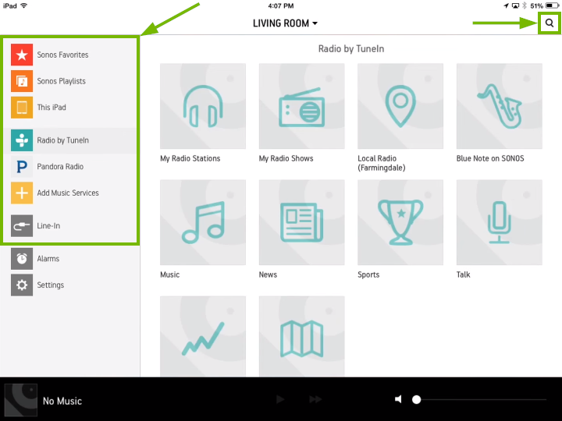Tap the teal Radio by TuneIn icon

click(x=22, y=140)
